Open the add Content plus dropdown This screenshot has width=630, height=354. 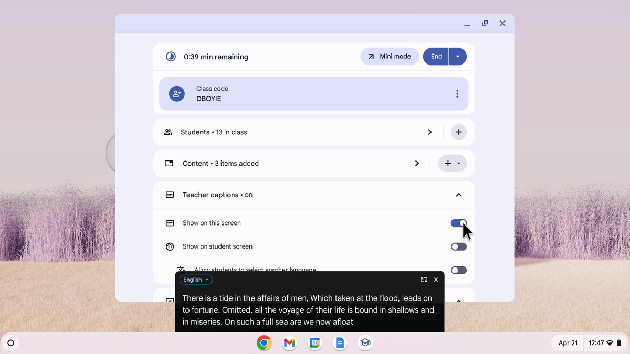click(x=452, y=164)
